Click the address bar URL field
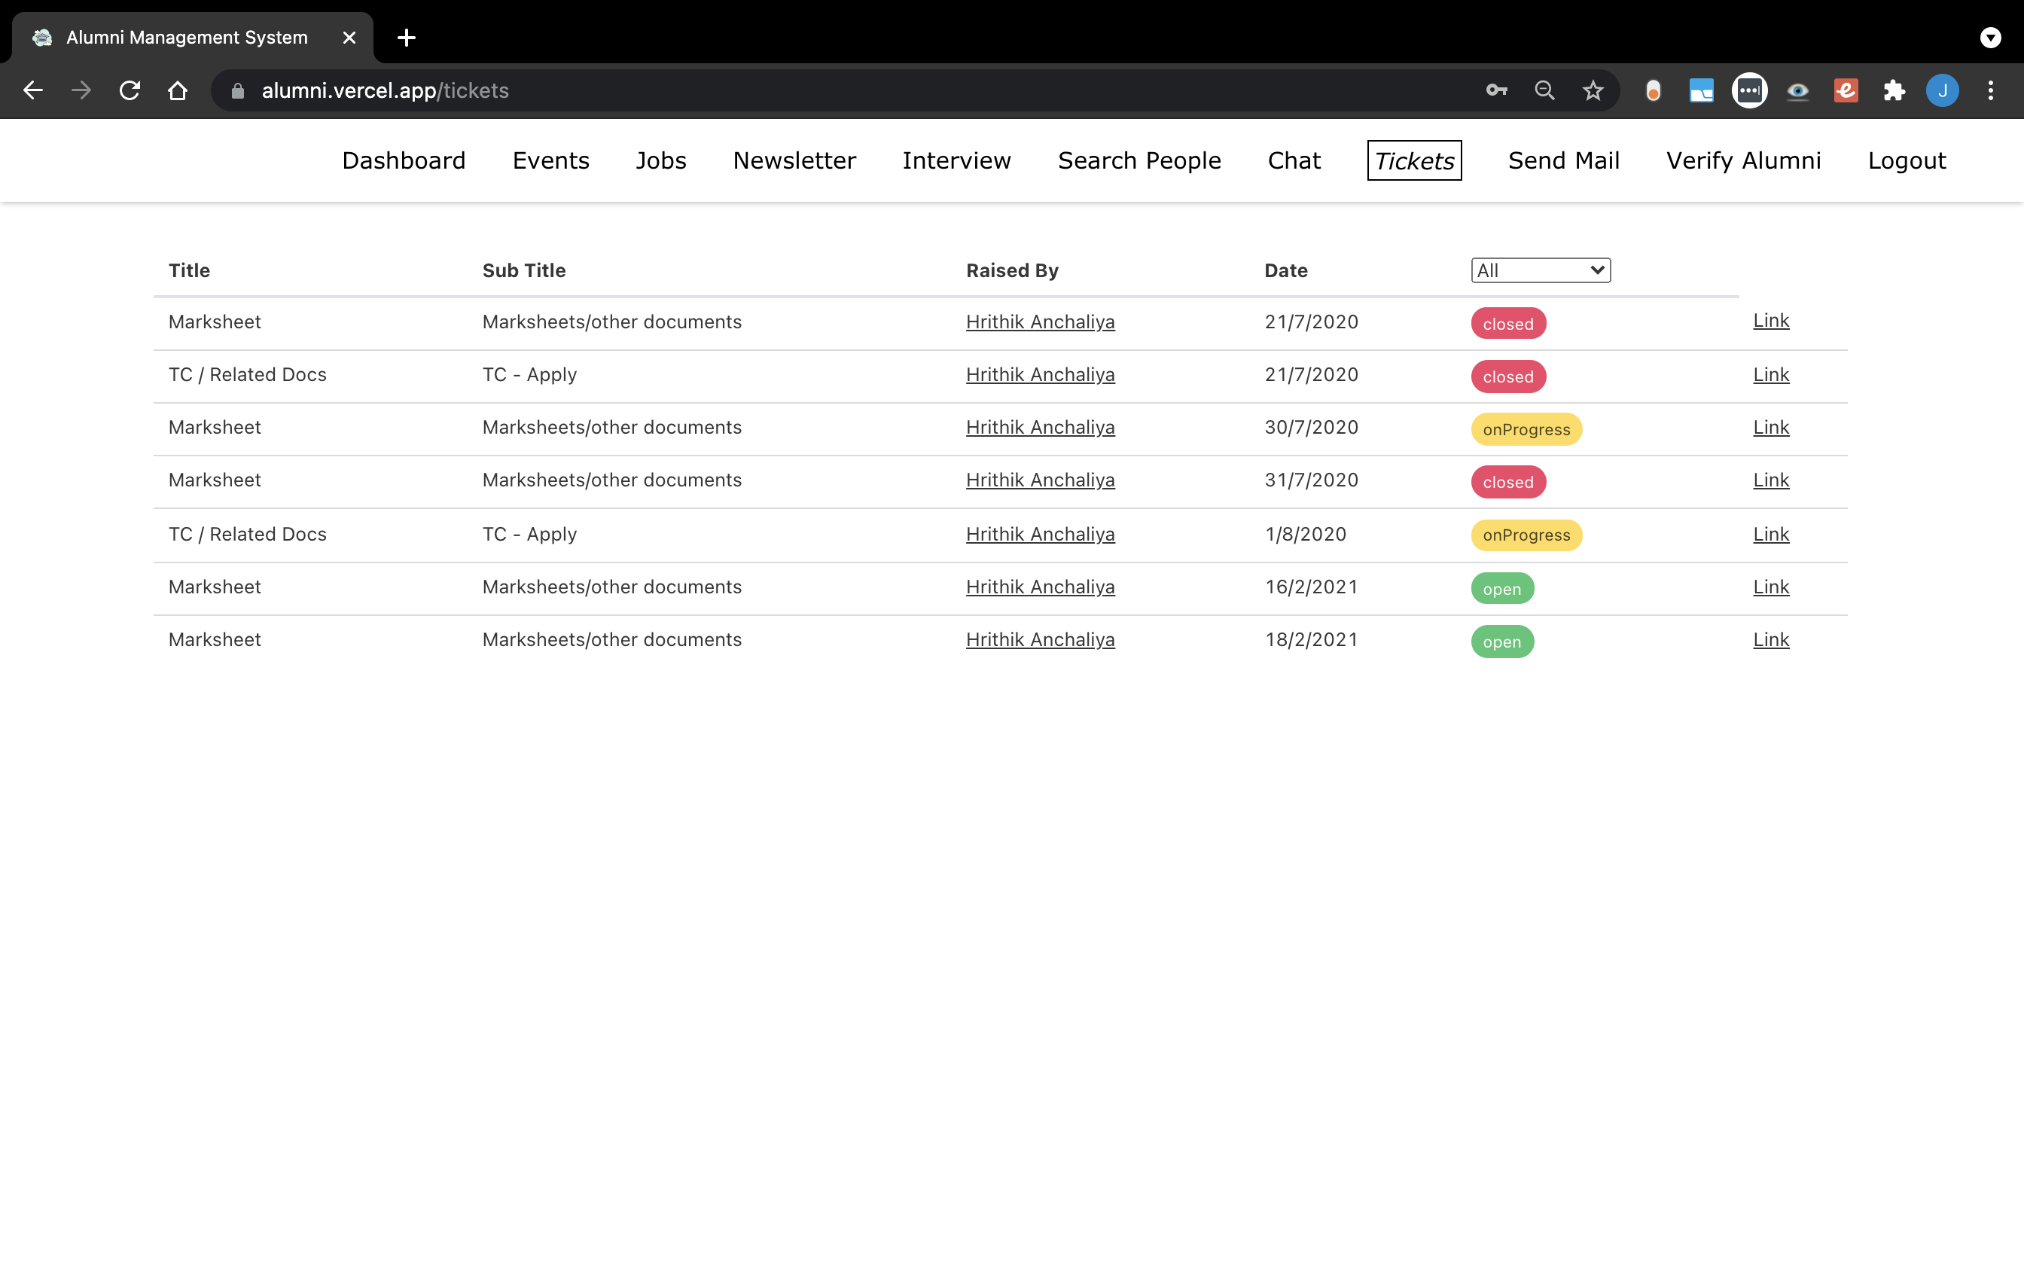This screenshot has height=1265, width=2024. tap(753, 90)
